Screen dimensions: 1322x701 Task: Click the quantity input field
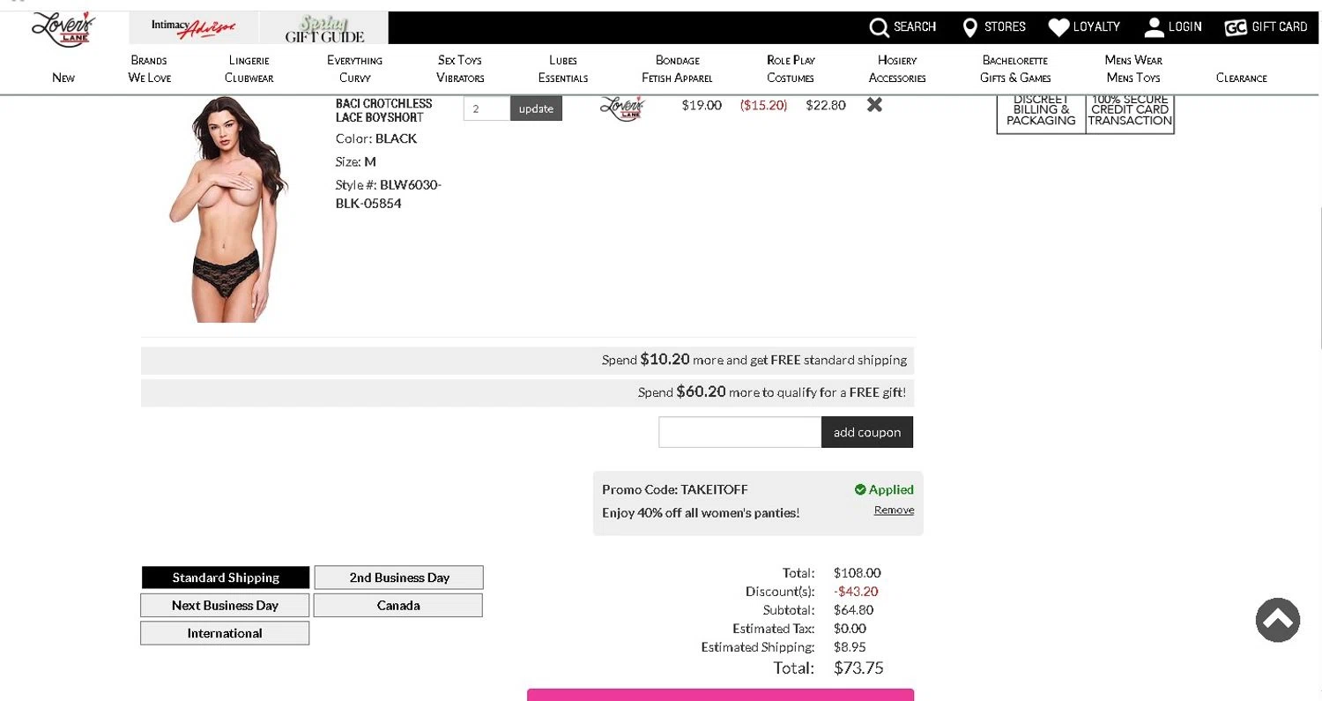pyautogui.click(x=486, y=108)
